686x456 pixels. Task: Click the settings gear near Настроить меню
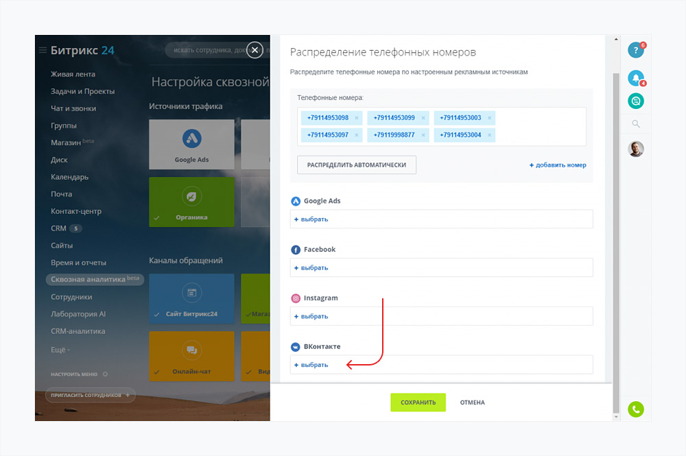pyautogui.click(x=105, y=374)
